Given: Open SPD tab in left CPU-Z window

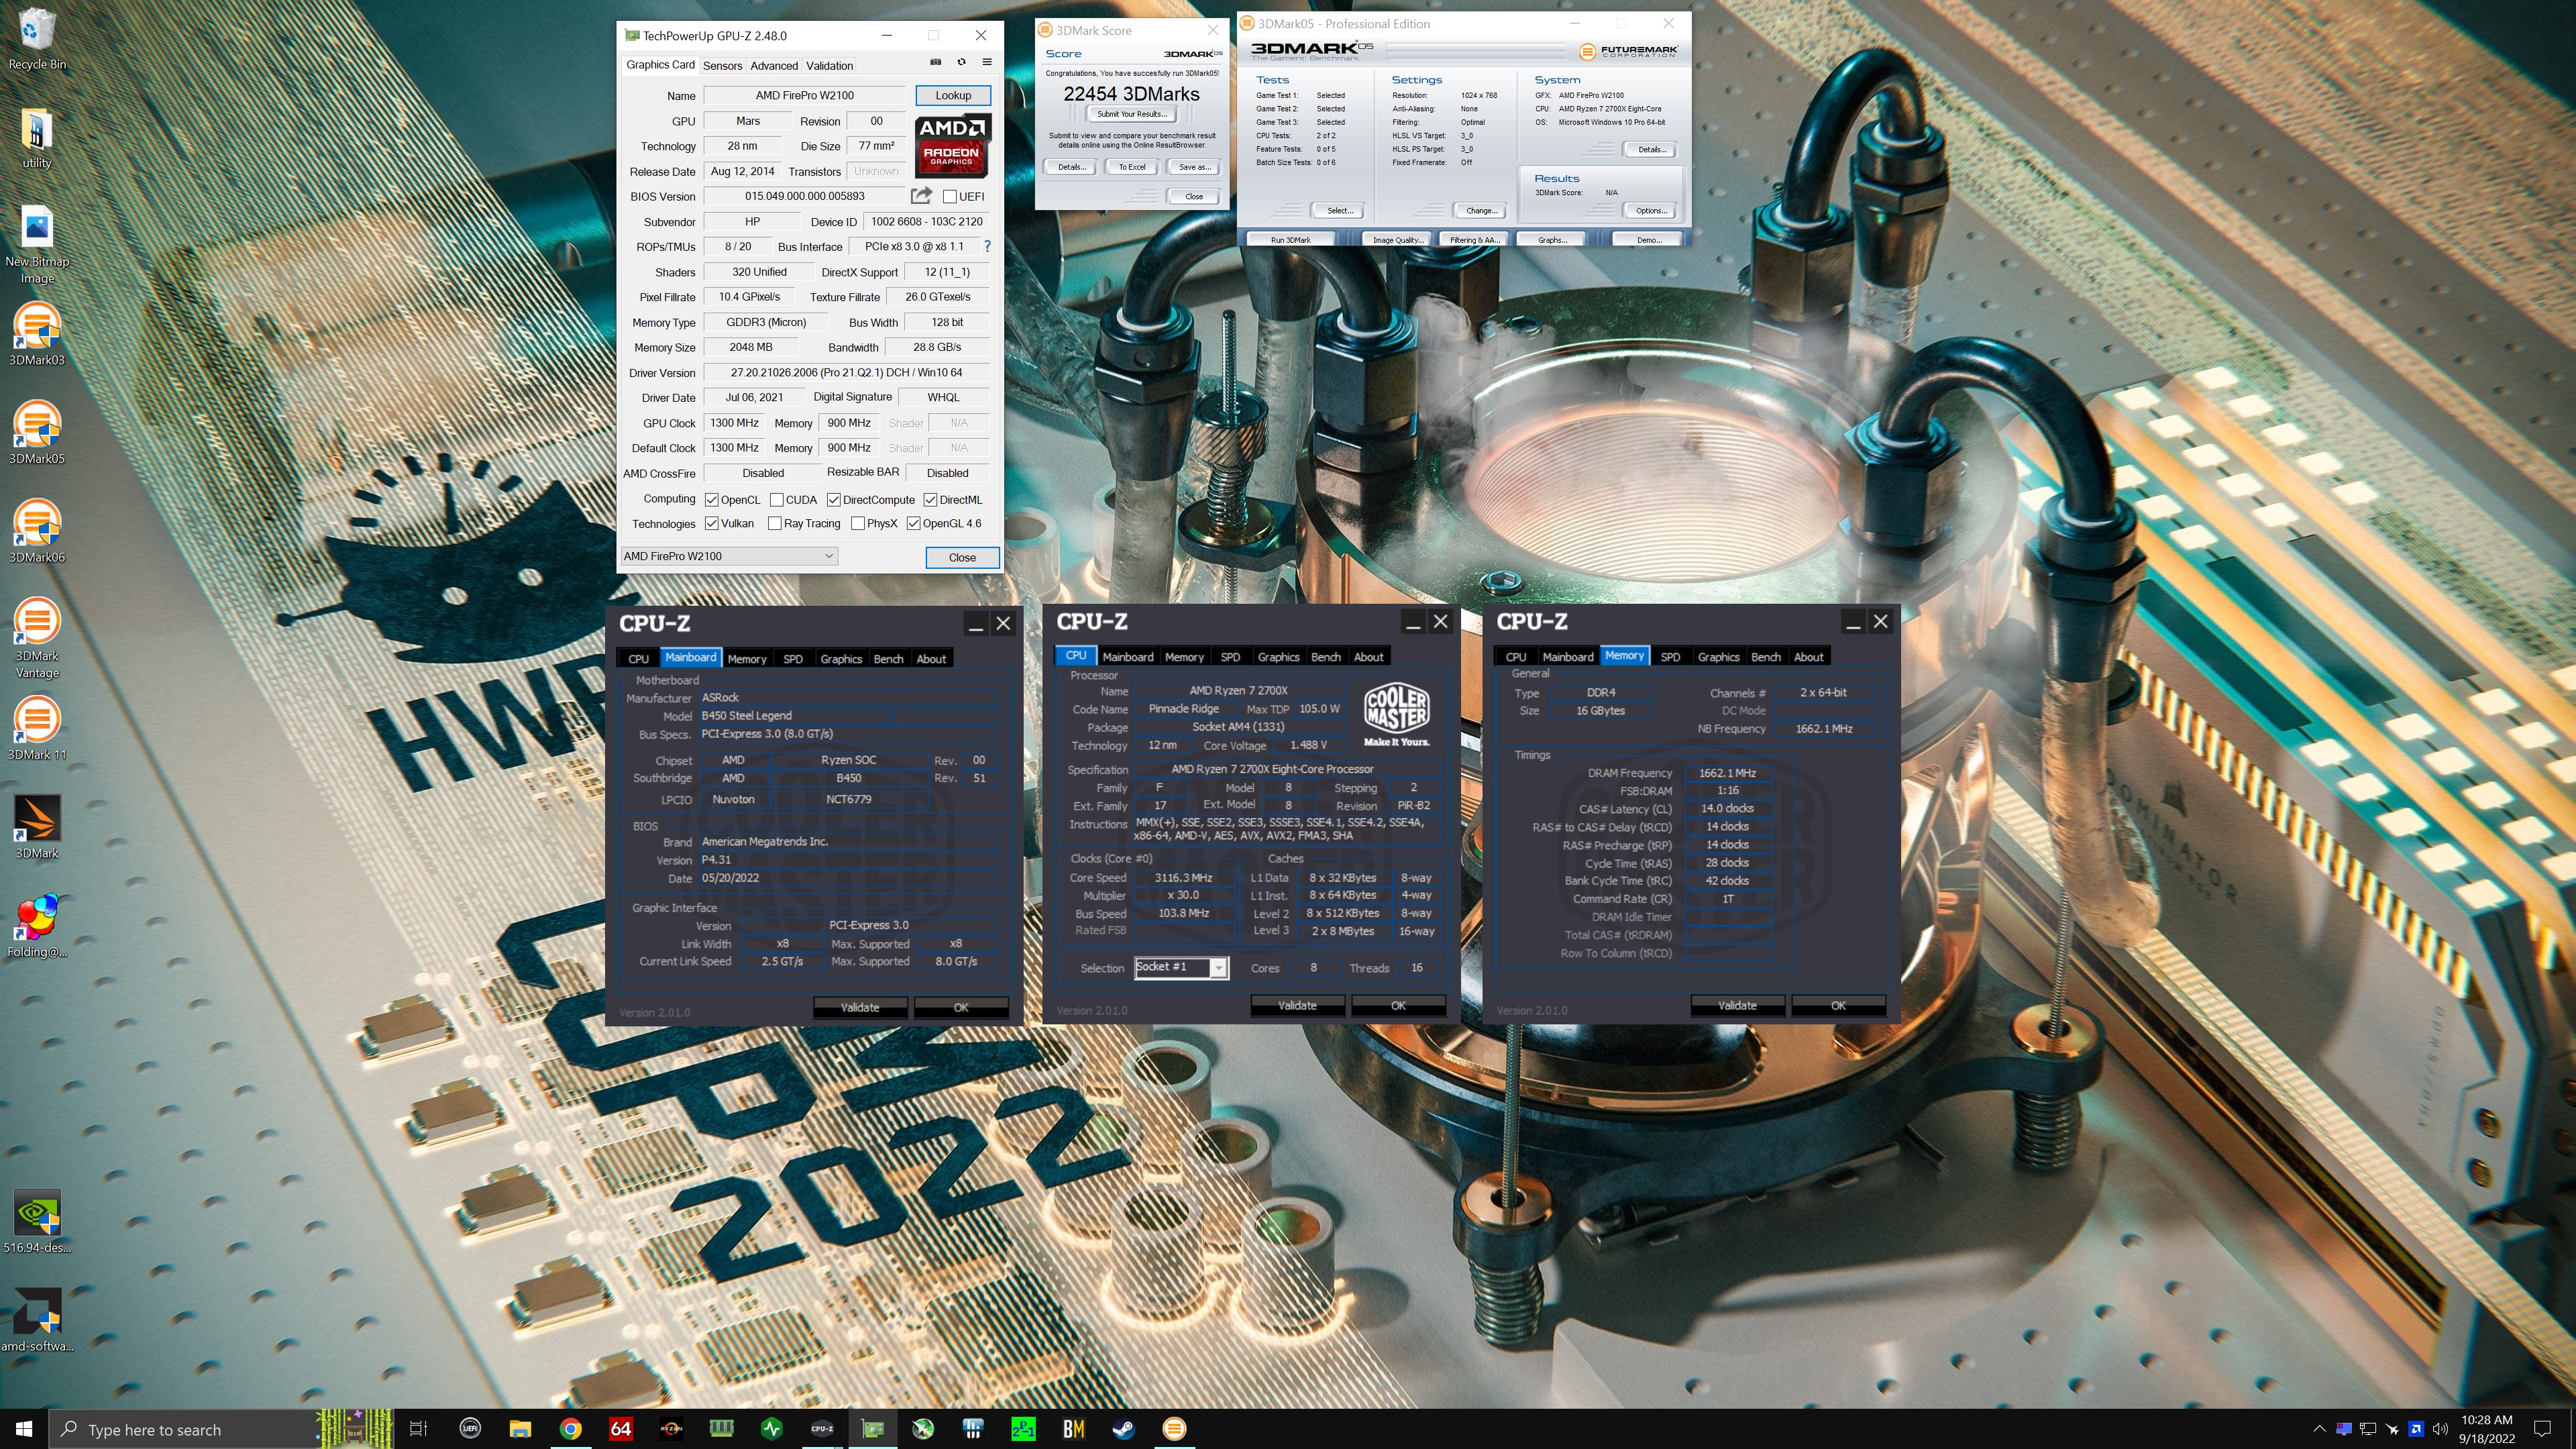Looking at the screenshot, I should tap(793, 659).
